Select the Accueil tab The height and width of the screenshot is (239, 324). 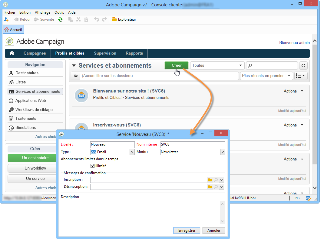pyautogui.click(x=13, y=30)
